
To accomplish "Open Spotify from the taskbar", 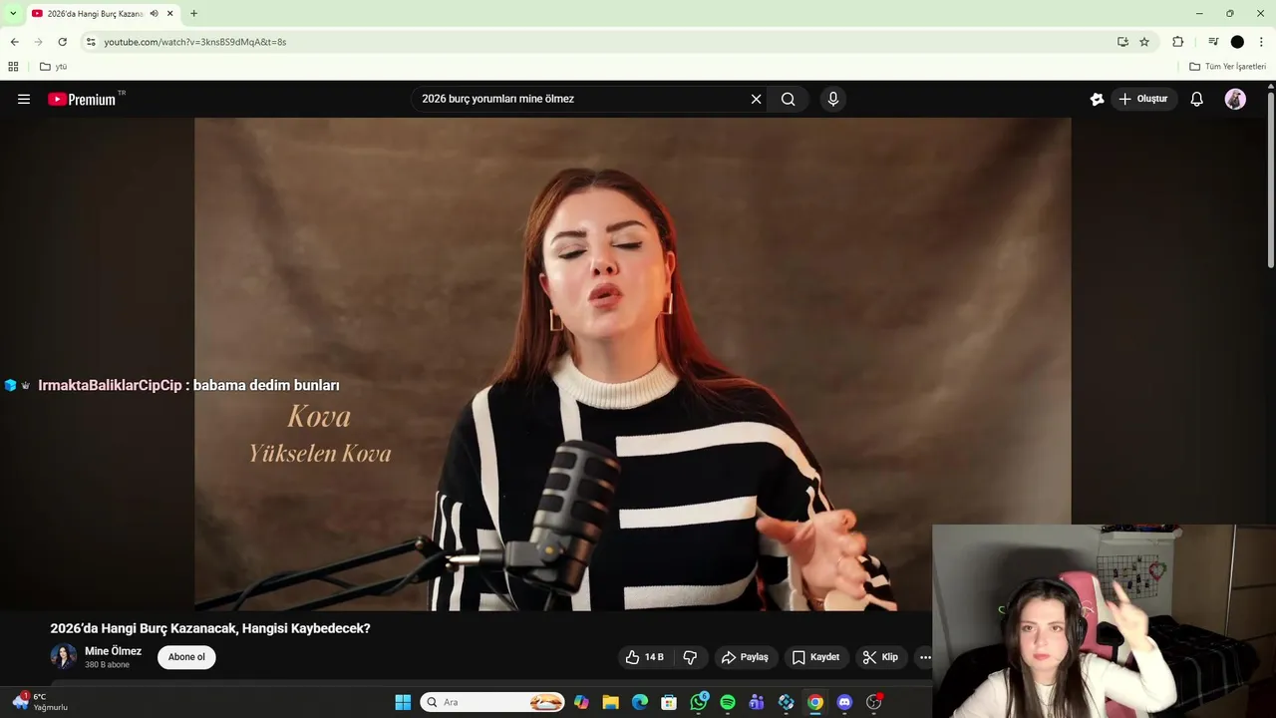I will click(728, 702).
